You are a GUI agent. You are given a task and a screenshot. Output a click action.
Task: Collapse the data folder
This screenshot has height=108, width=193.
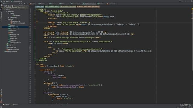click(7, 19)
